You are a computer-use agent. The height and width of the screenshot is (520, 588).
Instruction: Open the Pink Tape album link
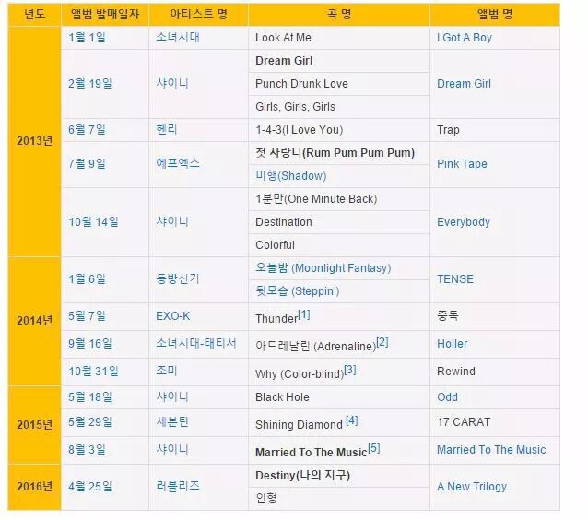(462, 164)
